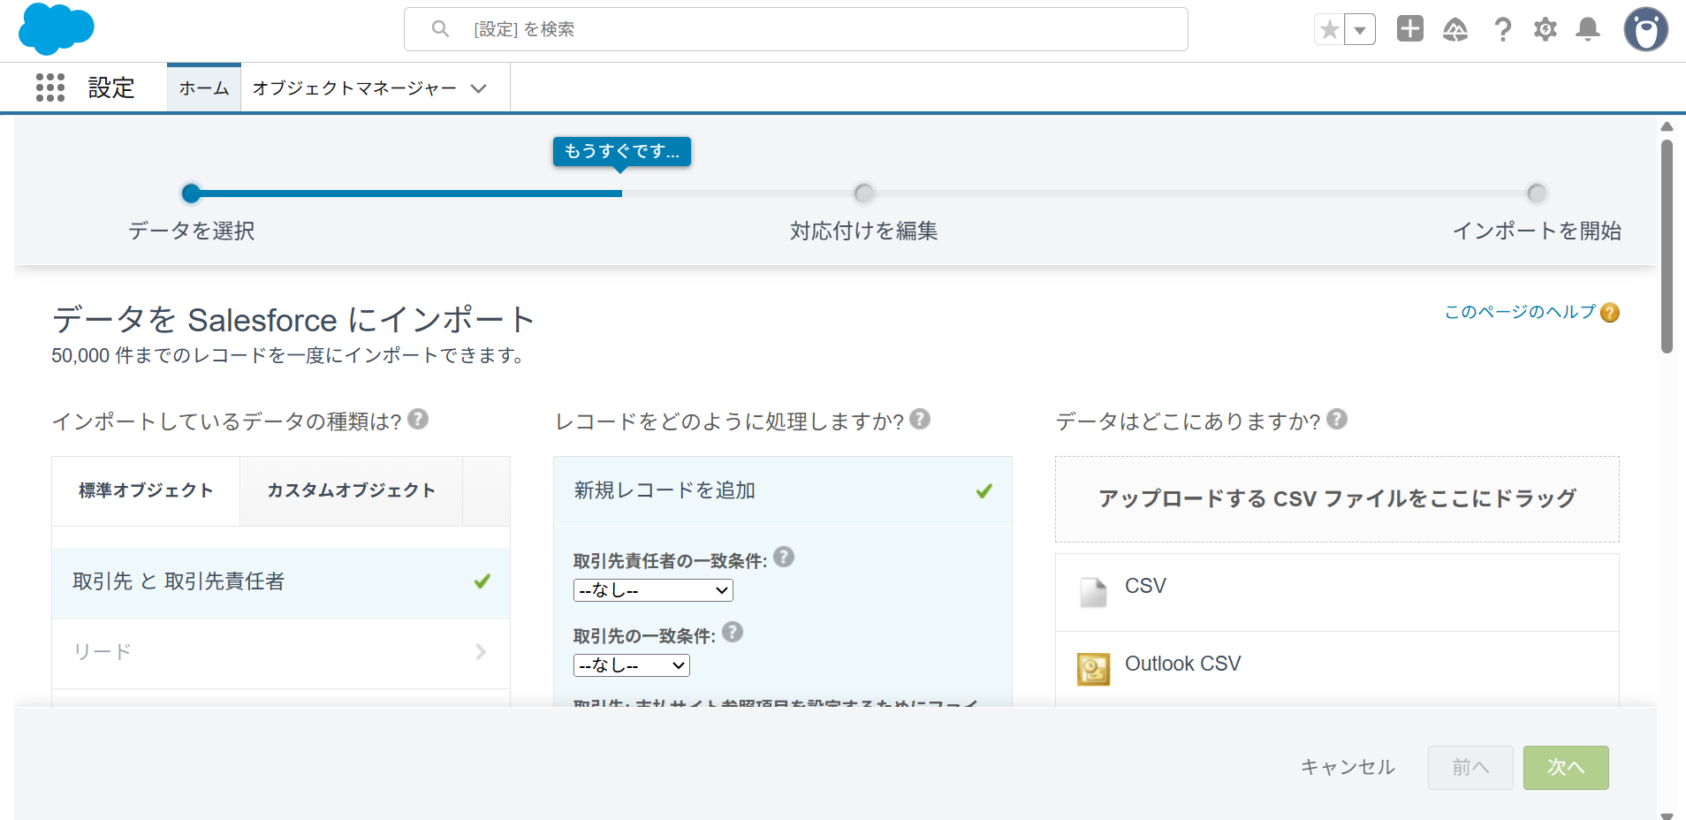The width and height of the screenshot is (1686, 820).
Task: Open the help question mark icon
Action: point(1502,30)
